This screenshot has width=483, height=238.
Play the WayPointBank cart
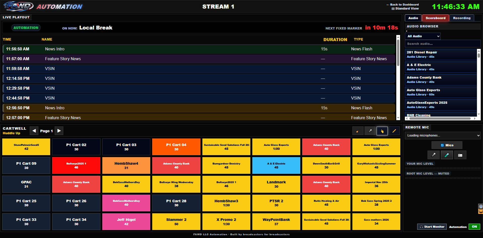pyautogui.click(x=276, y=222)
